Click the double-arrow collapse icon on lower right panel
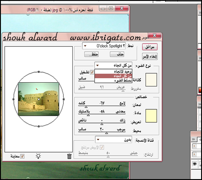202x180 pixels. [x=193, y=139]
